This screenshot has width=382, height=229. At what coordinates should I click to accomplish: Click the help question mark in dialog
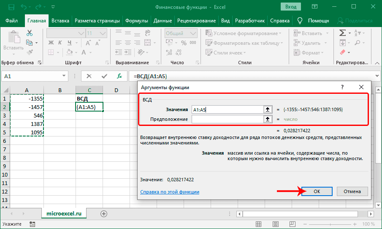pyautogui.click(x=342, y=87)
